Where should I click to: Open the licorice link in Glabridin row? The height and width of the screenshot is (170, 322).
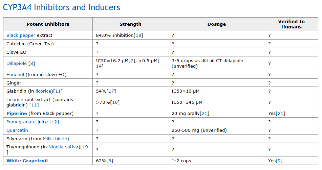tap(43, 91)
